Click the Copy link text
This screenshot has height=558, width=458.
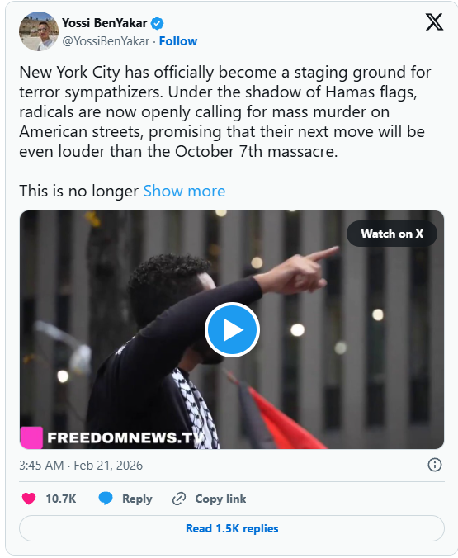point(220,499)
